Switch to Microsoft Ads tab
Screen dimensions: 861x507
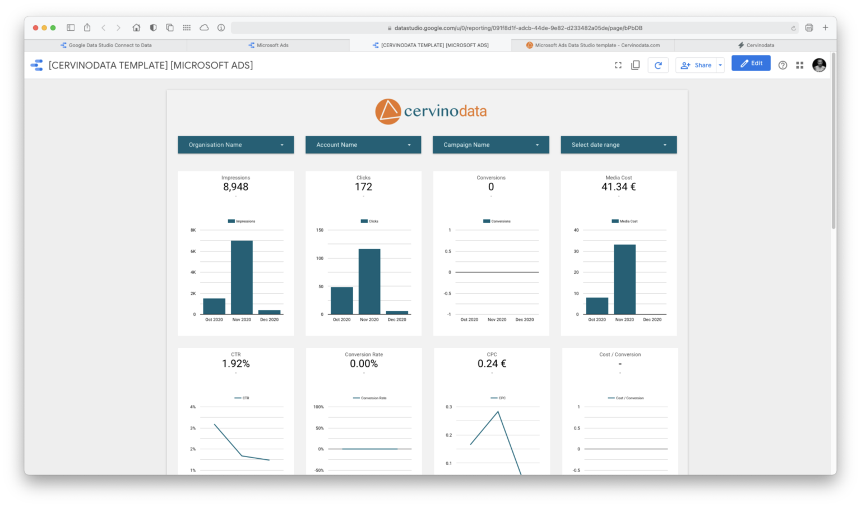pyautogui.click(x=268, y=45)
